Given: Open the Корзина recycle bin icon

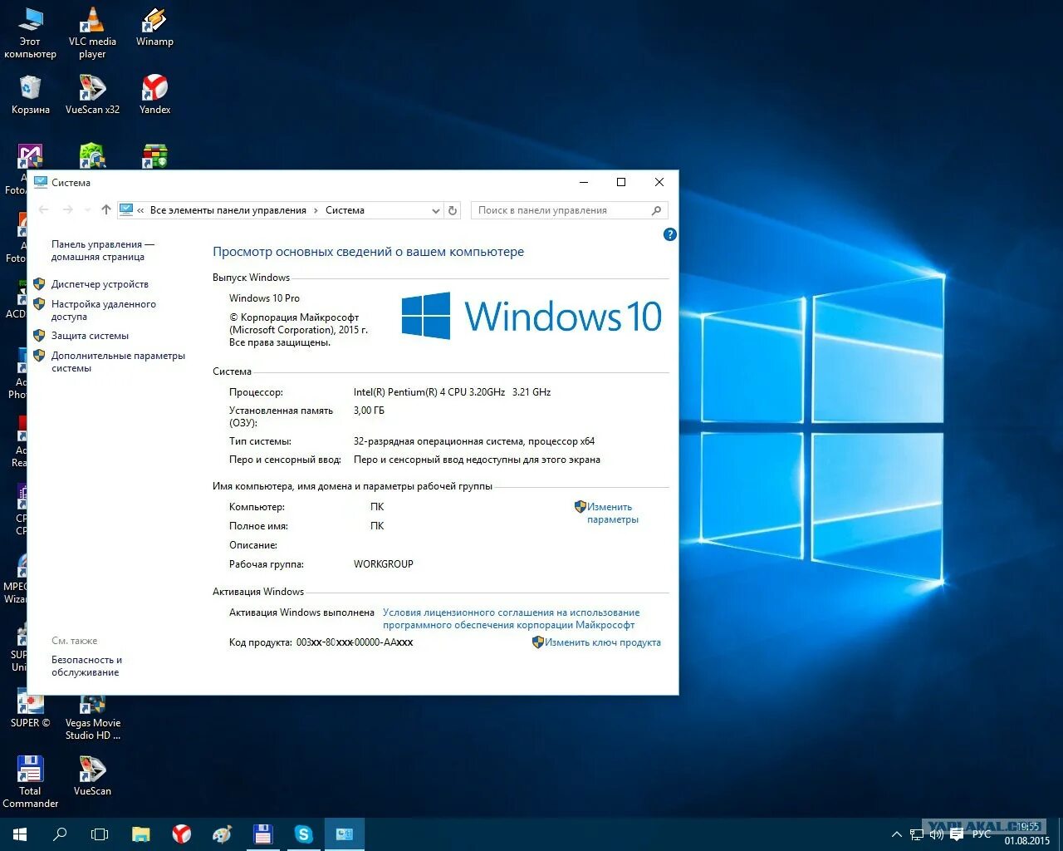Looking at the screenshot, I should point(30,94).
